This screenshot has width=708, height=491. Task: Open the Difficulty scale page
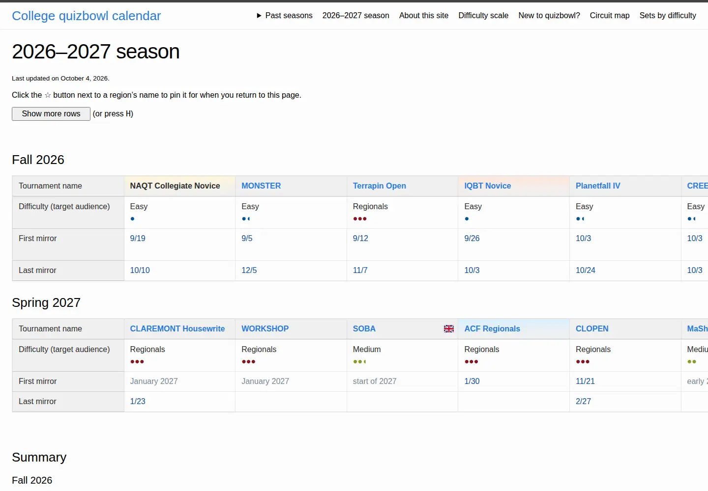(x=483, y=16)
